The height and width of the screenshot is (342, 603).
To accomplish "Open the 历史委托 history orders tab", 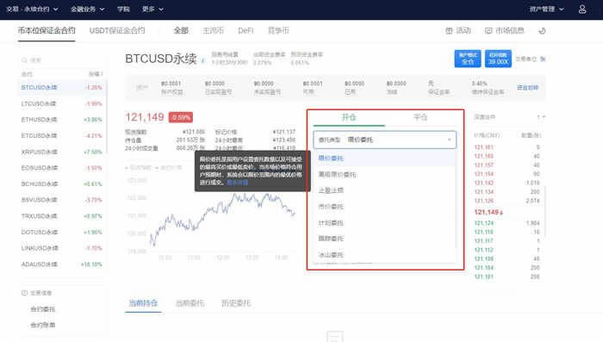I will 236,303.
